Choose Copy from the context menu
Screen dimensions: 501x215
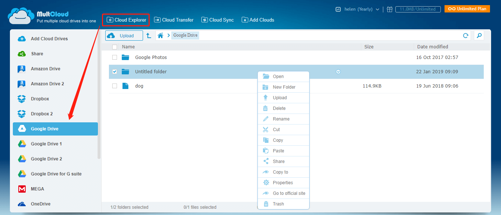click(284, 140)
